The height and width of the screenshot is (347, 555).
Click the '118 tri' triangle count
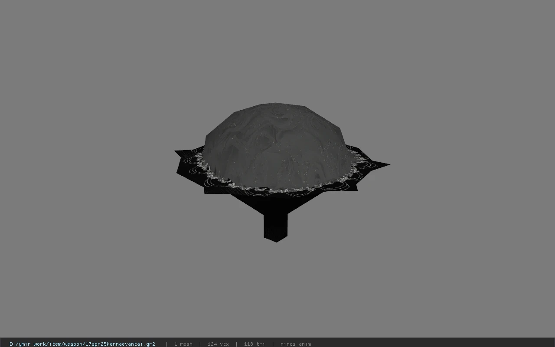click(254, 344)
